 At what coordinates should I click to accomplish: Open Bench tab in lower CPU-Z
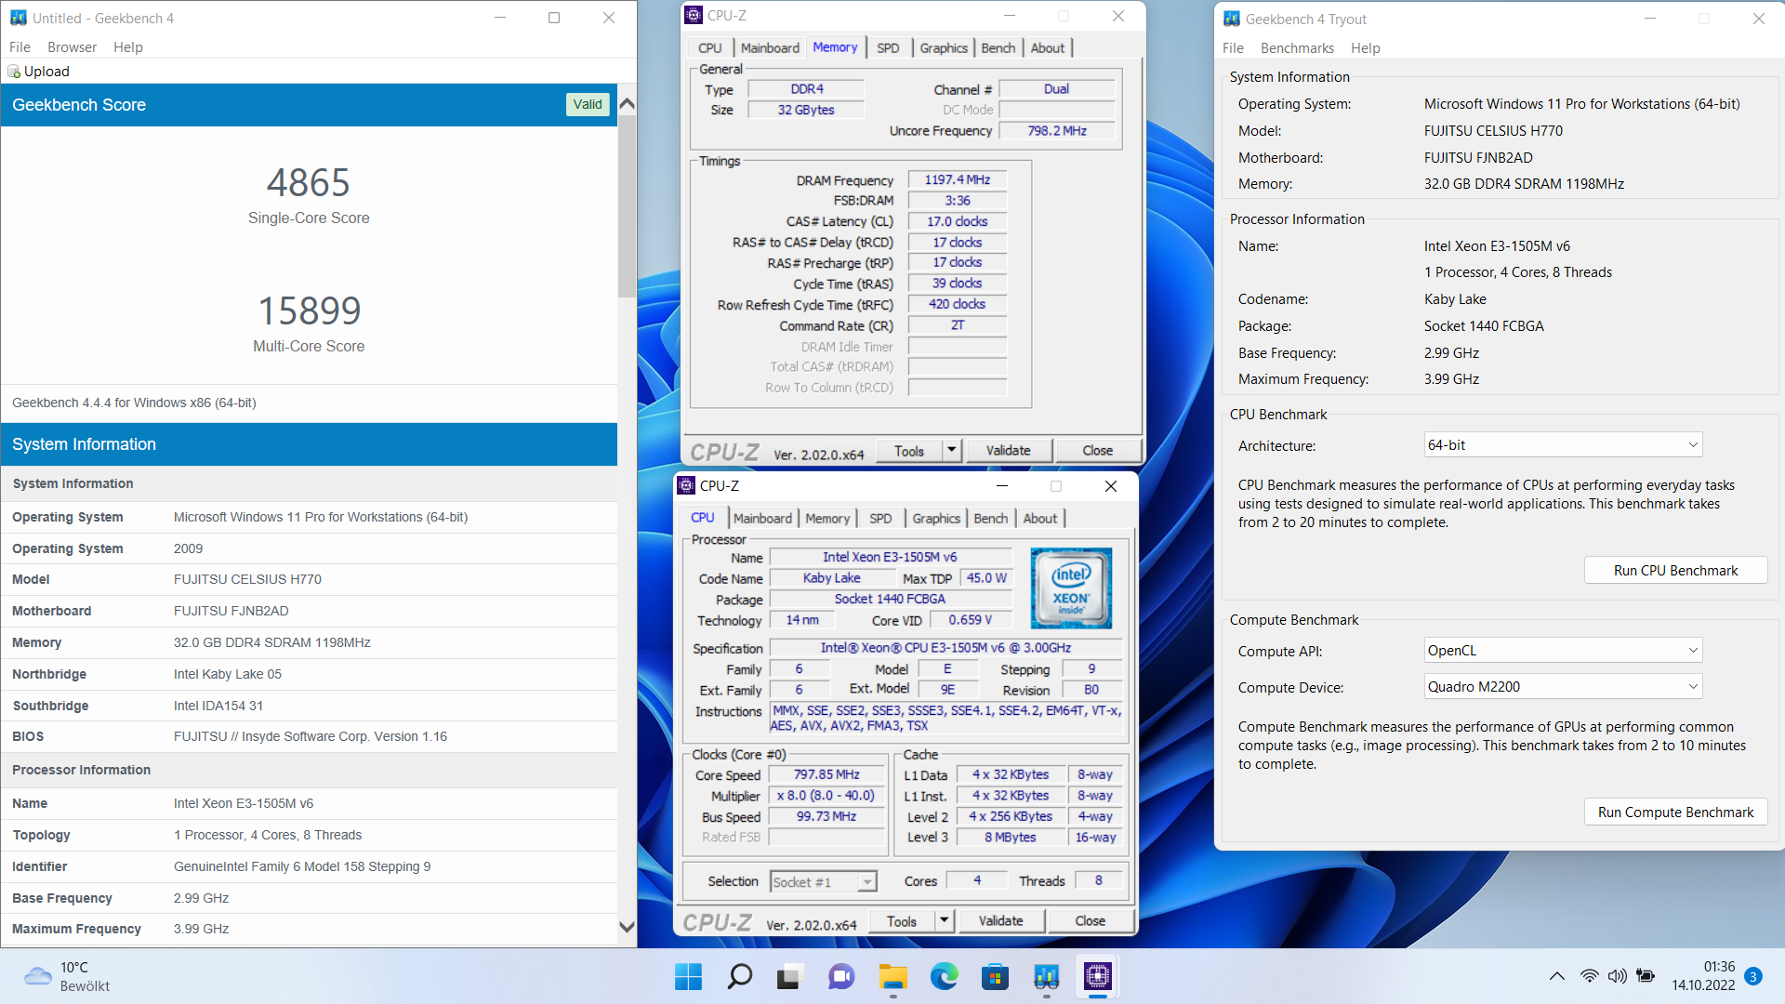(991, 519)
